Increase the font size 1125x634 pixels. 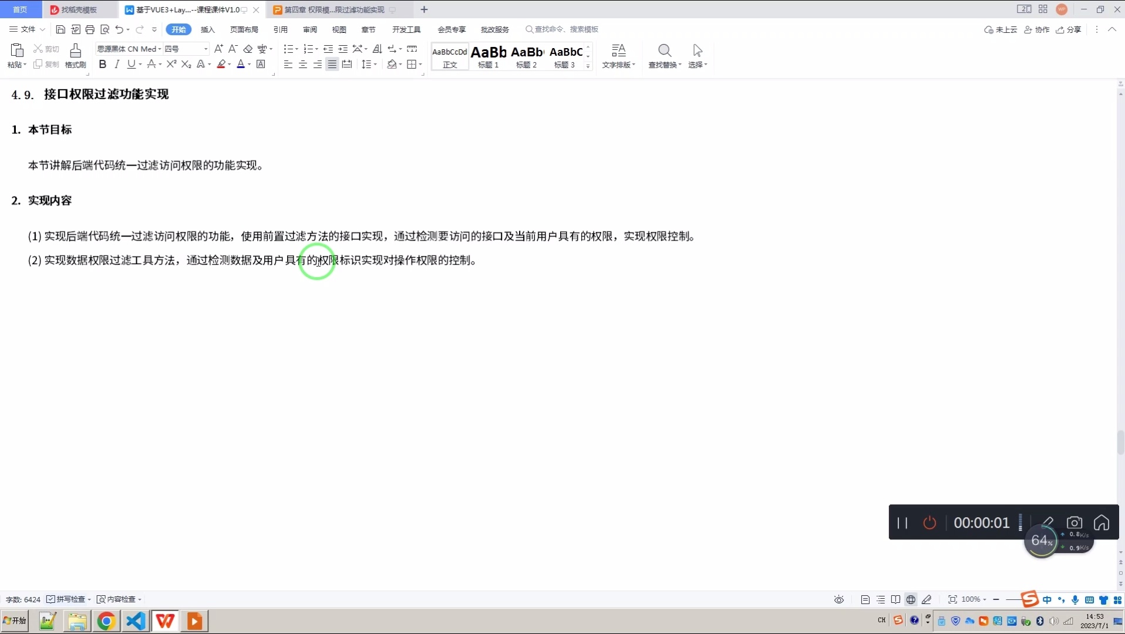pyautogui.click(x=218, y=49)
